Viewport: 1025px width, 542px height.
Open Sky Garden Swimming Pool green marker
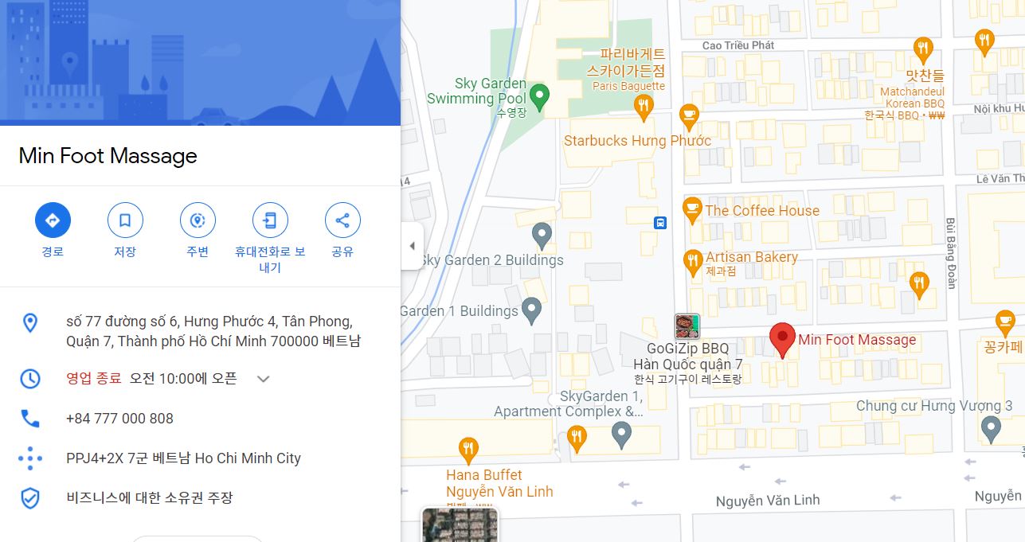[539, 97]
